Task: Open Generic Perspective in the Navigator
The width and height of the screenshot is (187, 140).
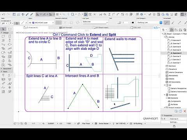Action: 177,88
